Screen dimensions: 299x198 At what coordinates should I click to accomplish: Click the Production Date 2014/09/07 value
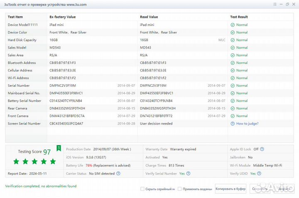[x=112, y=149]
